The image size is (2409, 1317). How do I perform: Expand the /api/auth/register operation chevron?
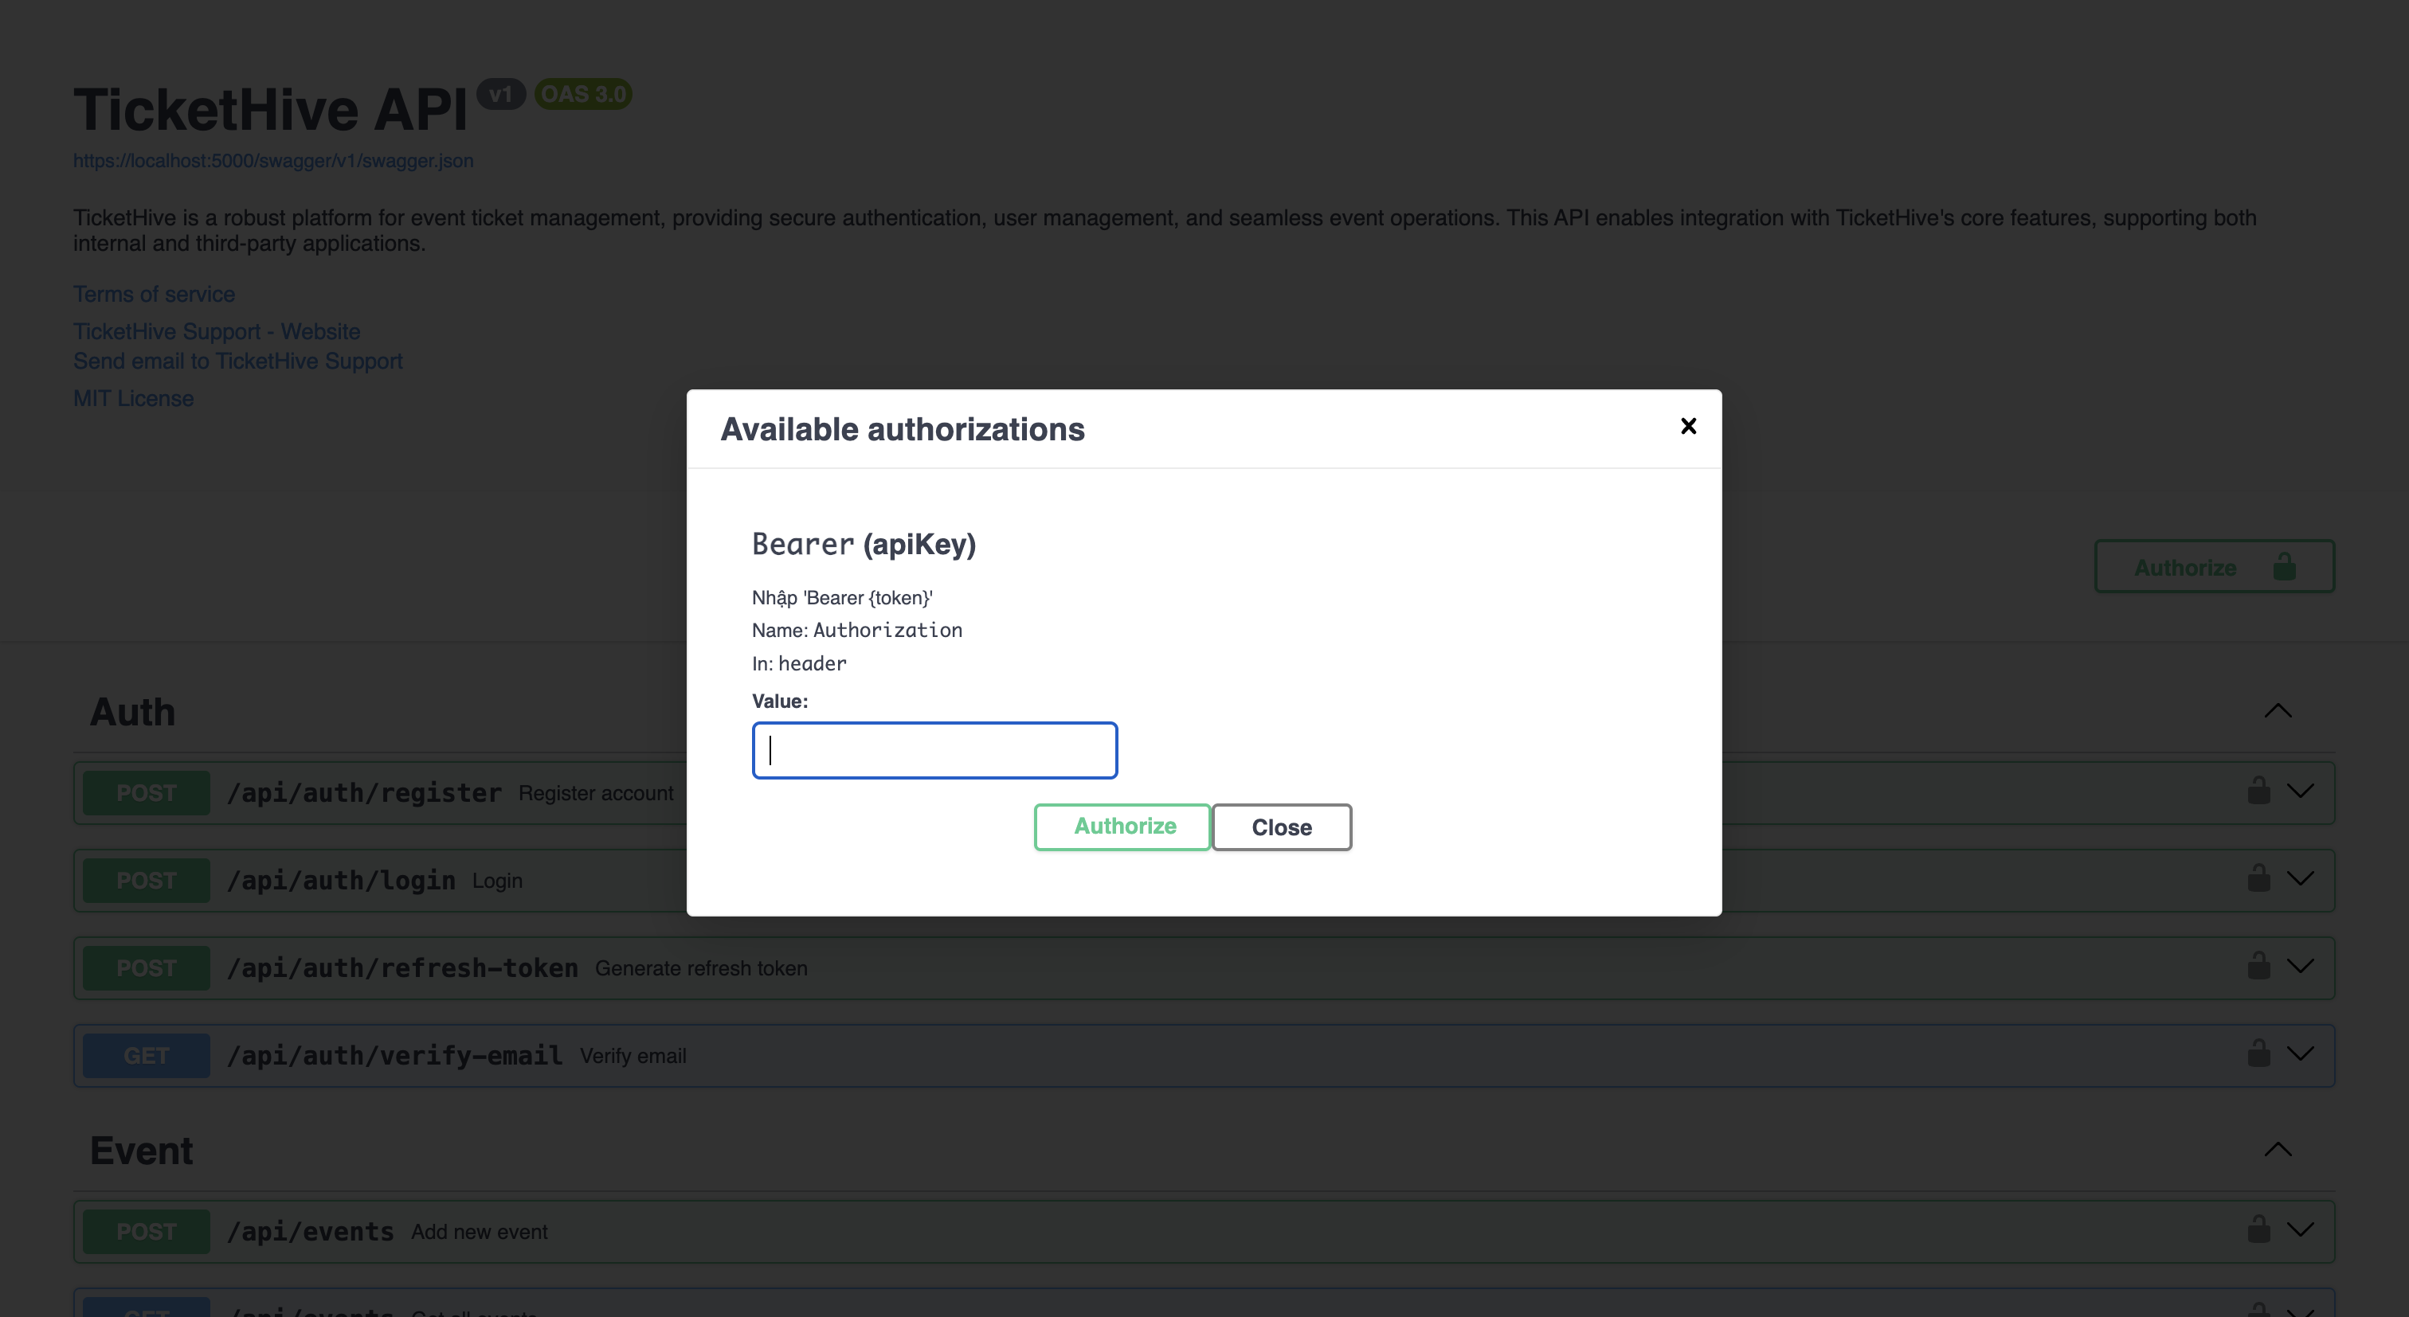tap(2301, 791)
